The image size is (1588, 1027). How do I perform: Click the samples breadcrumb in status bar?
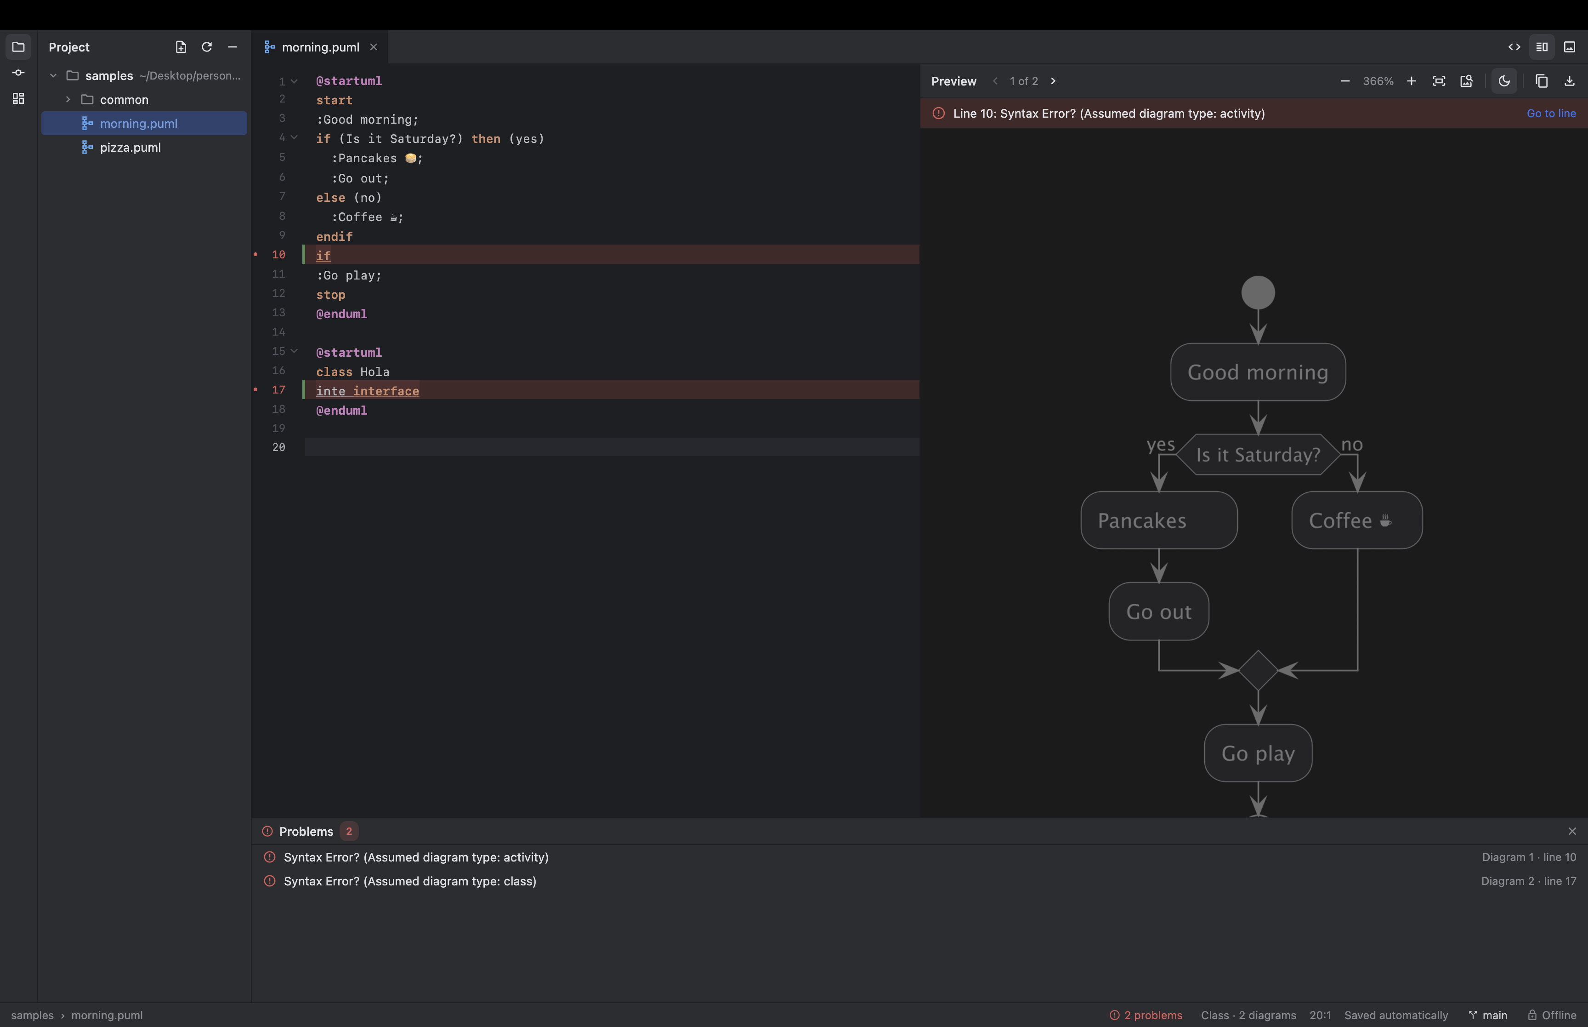[32, 1015]
